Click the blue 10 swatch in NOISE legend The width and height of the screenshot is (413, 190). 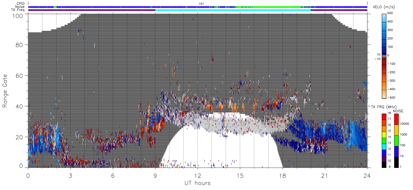[x=397, y=151]
